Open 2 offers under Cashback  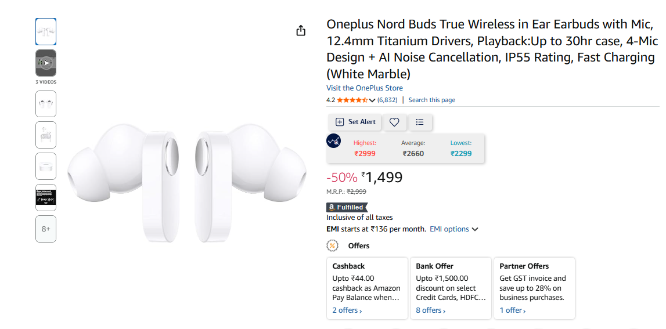pyautogui.click(x=347, y=310)
